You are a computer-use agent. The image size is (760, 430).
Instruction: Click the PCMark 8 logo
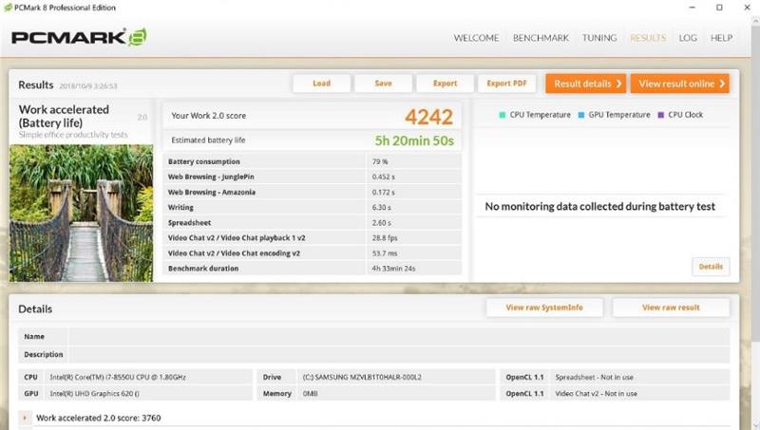tap(79, 37)
